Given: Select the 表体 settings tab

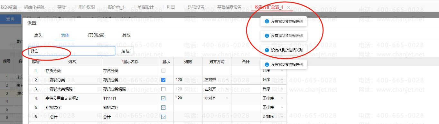Looking at the screenshot, I should [x=65, y=35].
